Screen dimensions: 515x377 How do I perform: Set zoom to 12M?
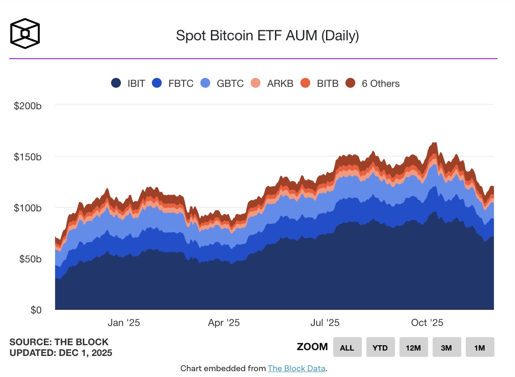tap(413, 347)
